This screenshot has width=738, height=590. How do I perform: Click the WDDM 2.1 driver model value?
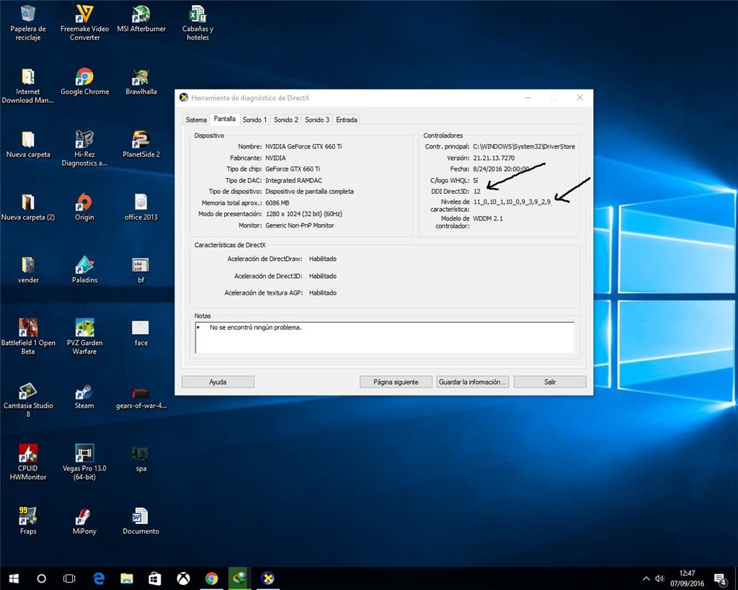tap(488, 218)
